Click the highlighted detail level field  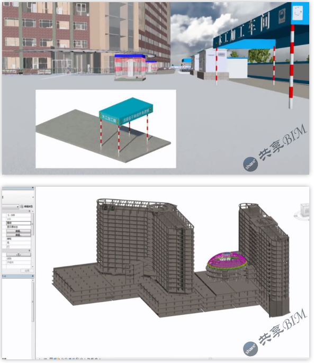19,223
